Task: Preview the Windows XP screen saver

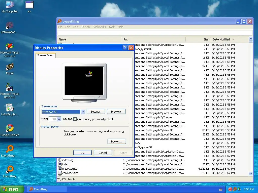Action: [116, 112]
